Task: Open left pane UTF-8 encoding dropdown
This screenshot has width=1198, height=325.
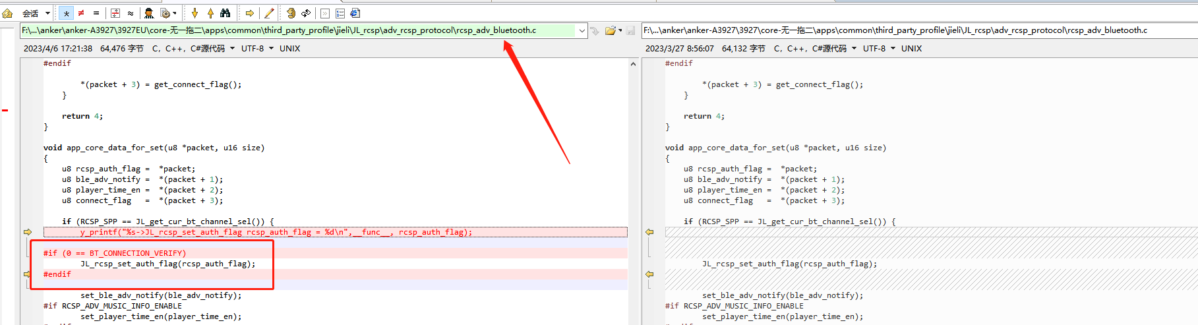Action: (x=256, y=49)
